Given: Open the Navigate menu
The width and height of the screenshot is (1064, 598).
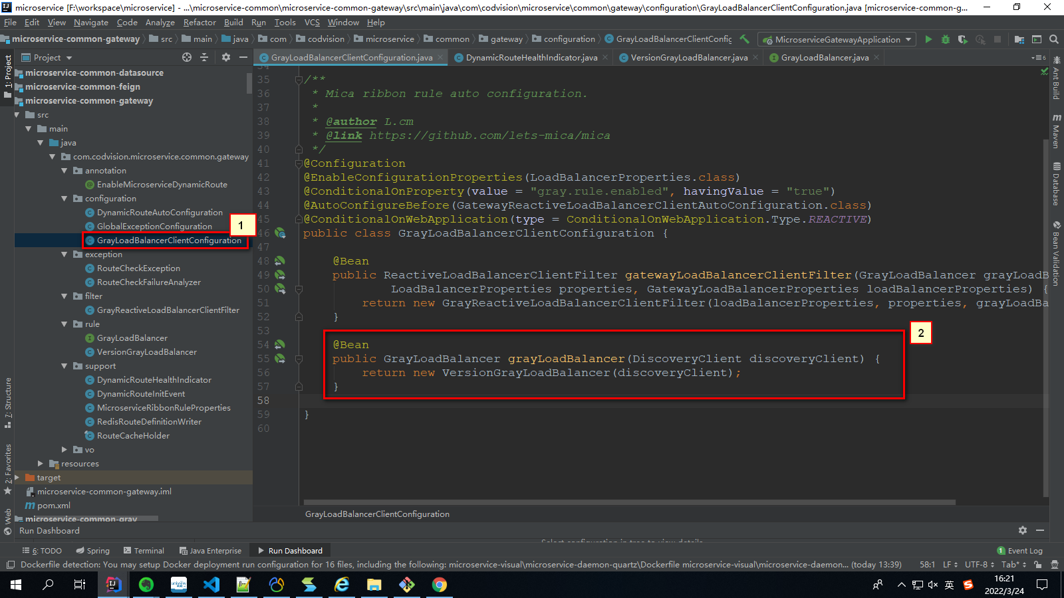Looking at the screenshot, I should (x=90, y=23).
